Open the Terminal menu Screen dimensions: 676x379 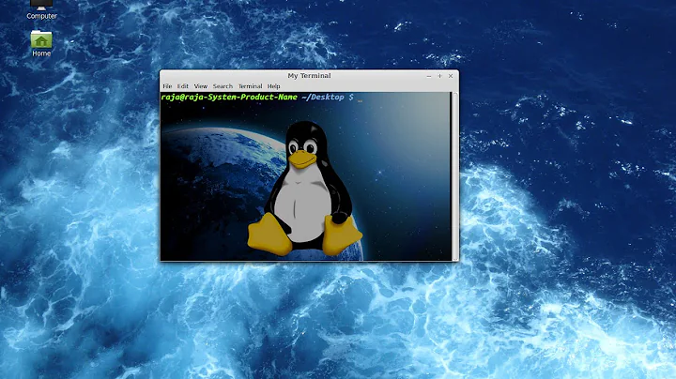(250, 86)
